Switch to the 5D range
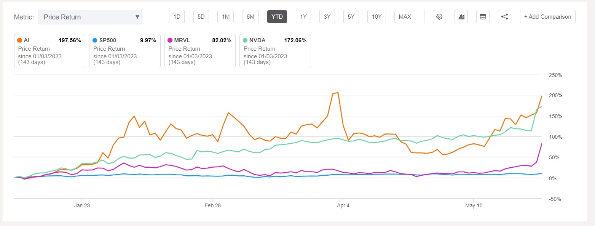 point(201,17)
